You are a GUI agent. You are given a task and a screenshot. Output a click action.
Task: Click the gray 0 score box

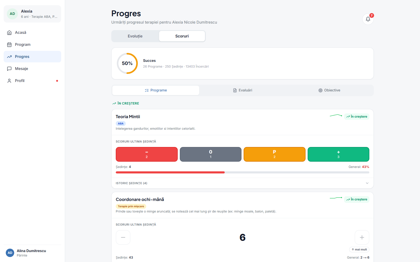point(211,154)
